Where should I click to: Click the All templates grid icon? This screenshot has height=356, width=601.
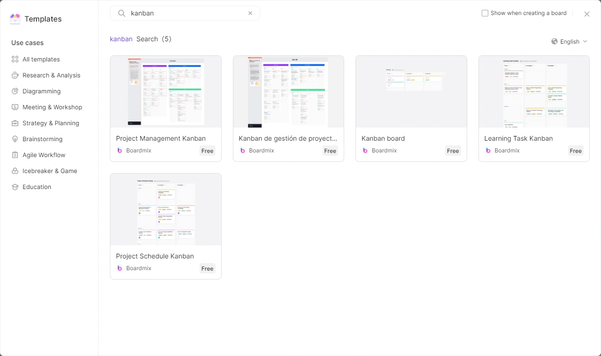point(15,60)
